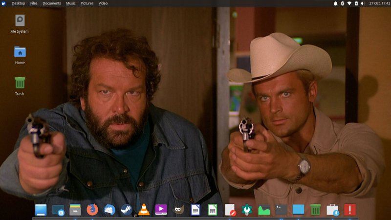Click the plain blue desktop dock icon
The width and height of the screenshot is (391, 220).
coord(298,210)
